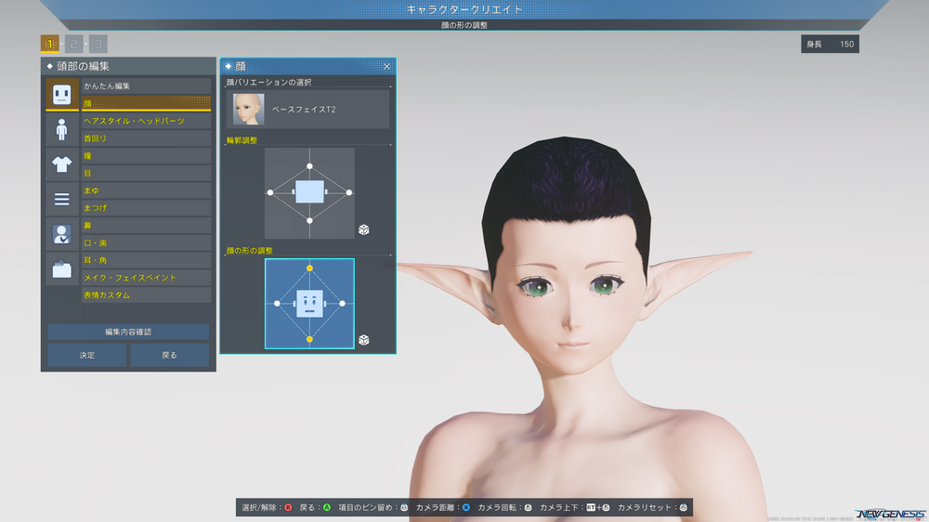Open メイク・フェイスペイント menu entry
Viewport: 929px width, 522px height.
(147, 278)
